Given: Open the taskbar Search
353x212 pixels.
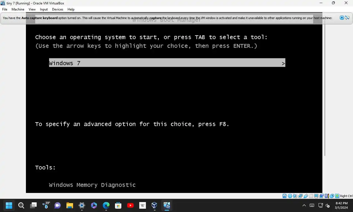Looking at the screenshot, I should 21,205.
